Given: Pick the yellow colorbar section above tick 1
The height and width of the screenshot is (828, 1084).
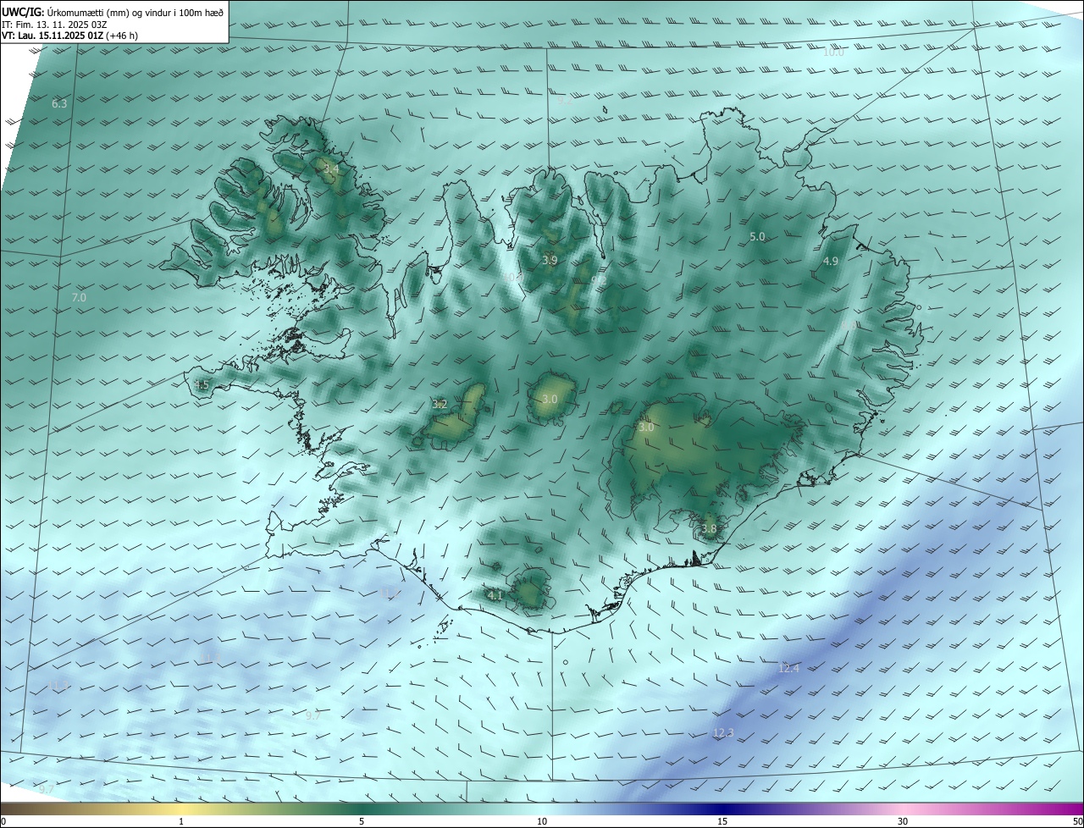Looking at the screenshot, I should pos(181,809).
